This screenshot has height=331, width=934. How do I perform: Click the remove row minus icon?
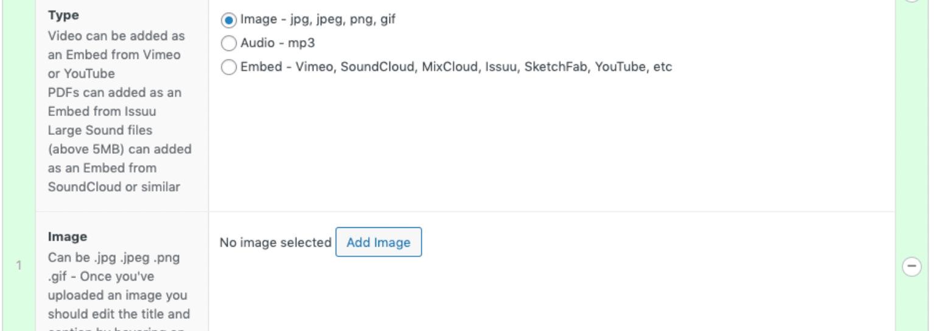coord(911,266)
